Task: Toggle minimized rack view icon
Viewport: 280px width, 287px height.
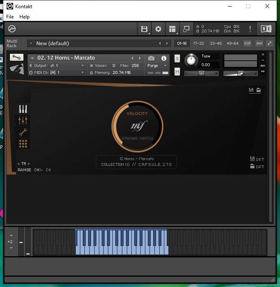Action: tap(186, 29)
